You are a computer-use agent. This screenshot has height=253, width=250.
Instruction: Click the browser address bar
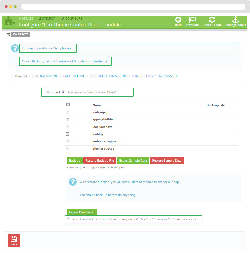(x=133, y=7)
